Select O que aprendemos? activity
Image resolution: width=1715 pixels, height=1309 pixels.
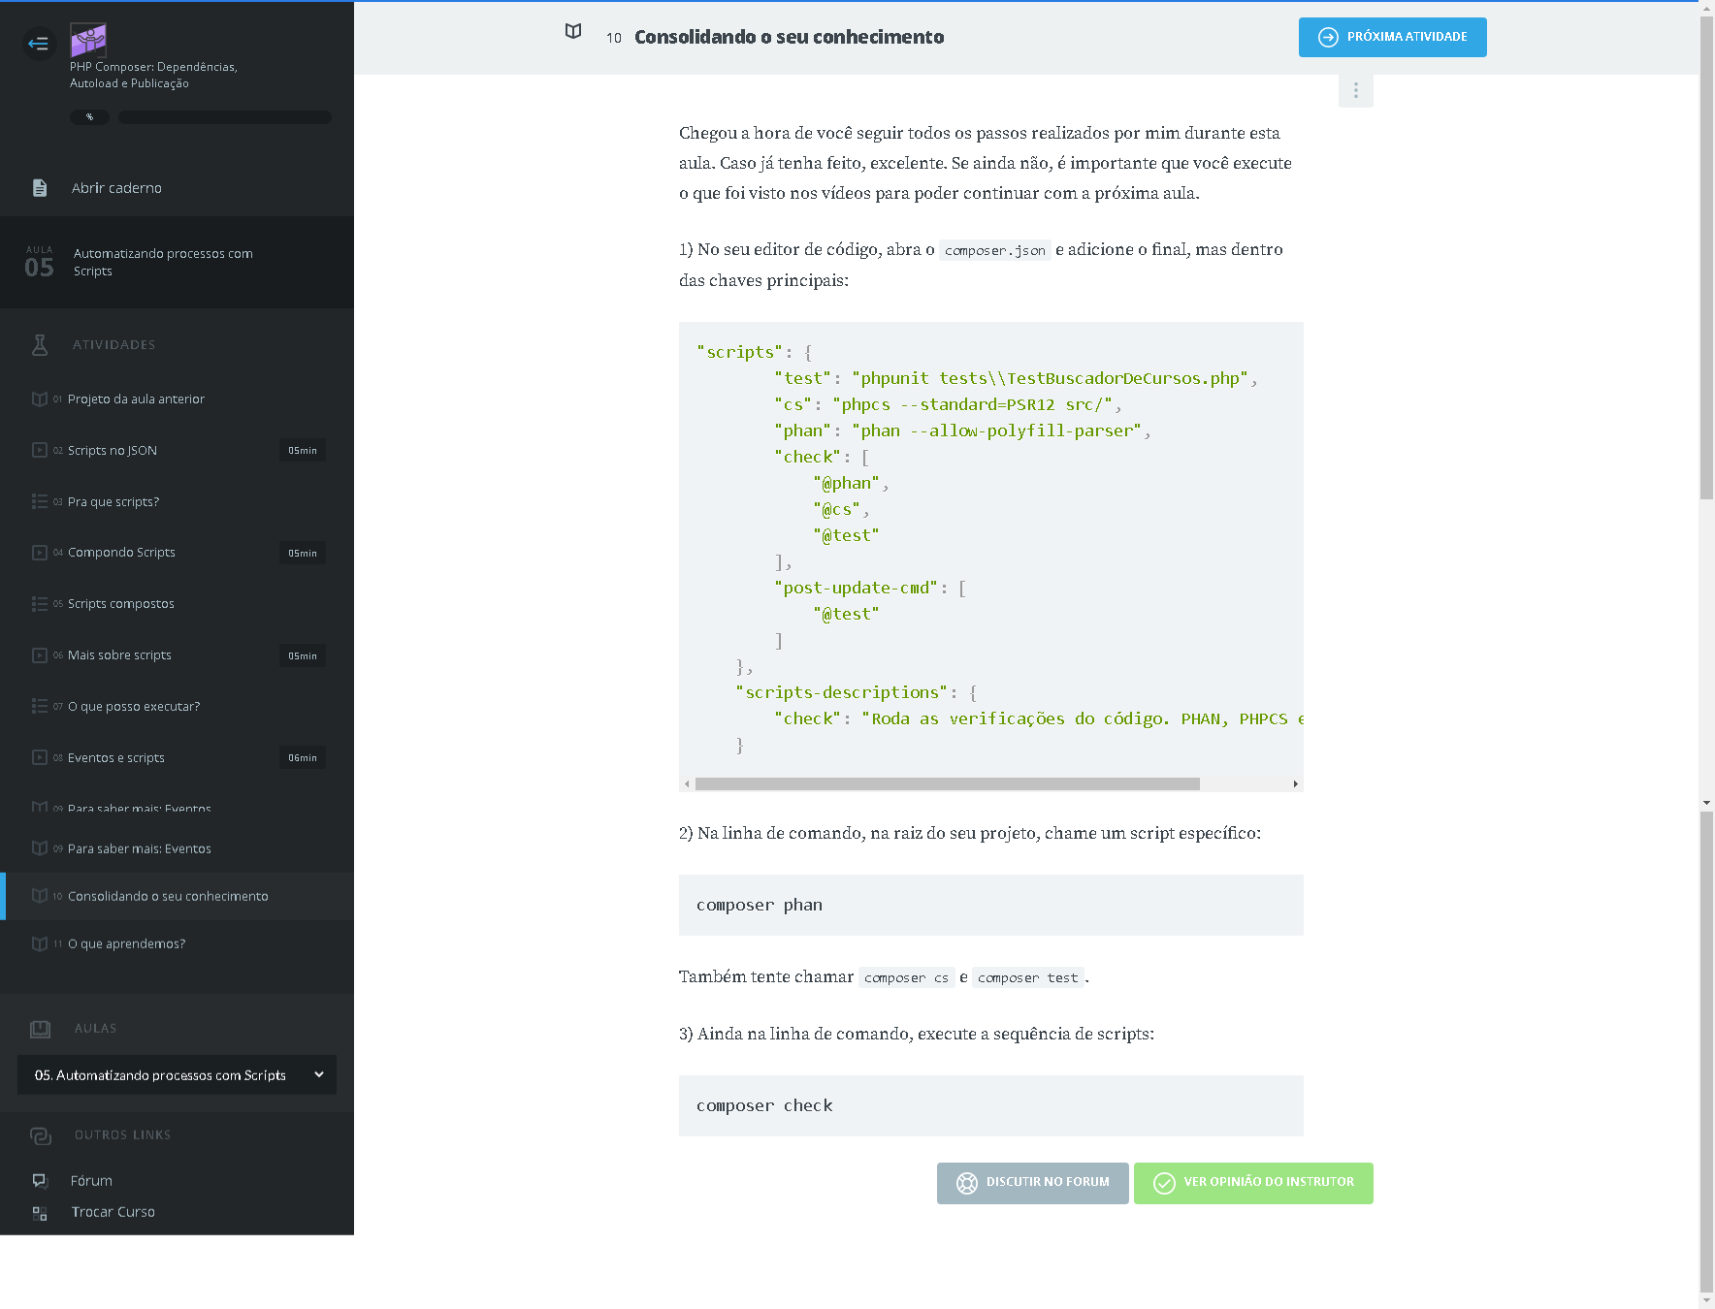(126, 944)
